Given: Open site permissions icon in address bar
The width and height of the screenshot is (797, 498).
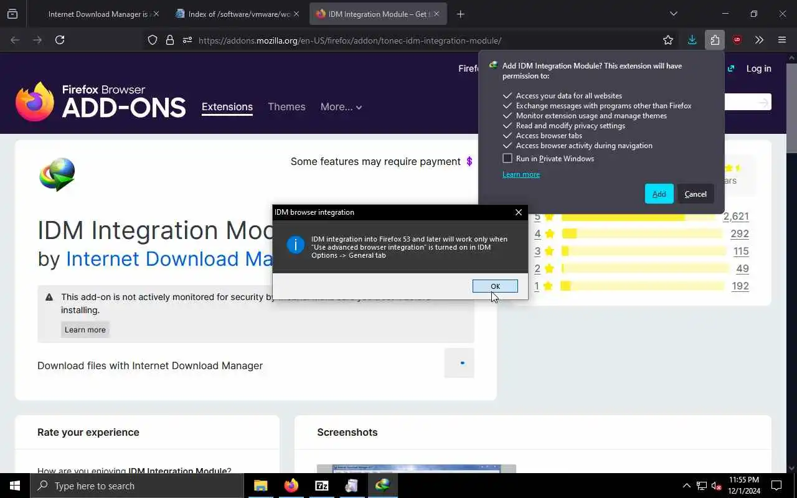Looking at the screenshot, I should 187,40.
